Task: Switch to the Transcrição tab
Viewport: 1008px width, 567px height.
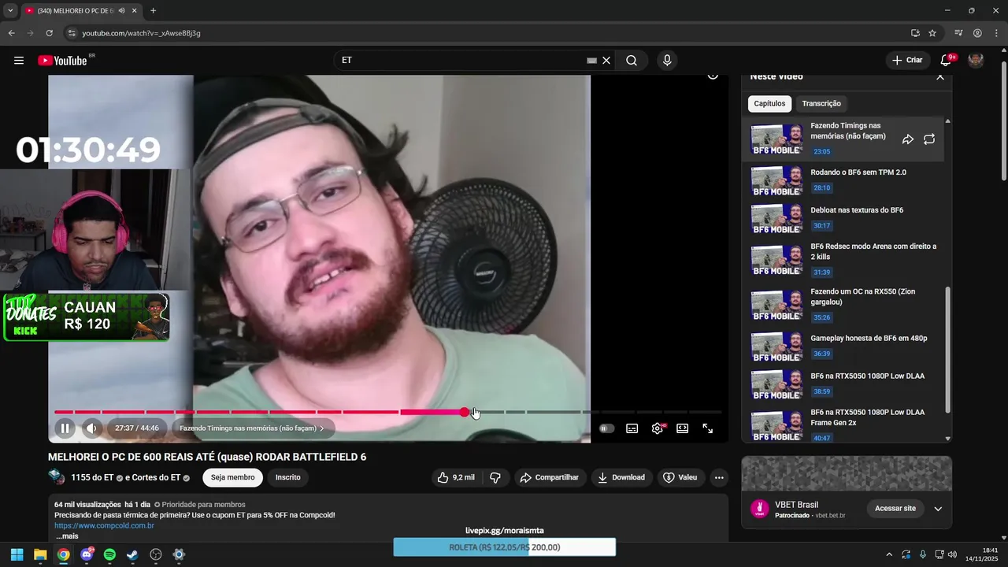Action: coord(821,104)
